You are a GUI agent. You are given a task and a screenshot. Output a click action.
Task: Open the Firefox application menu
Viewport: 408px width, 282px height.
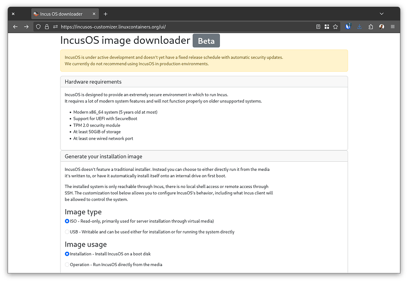point(392,27)
